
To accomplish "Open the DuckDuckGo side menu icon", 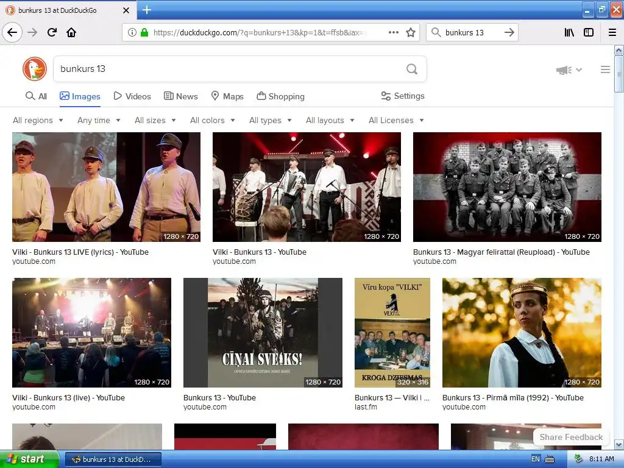I will click(x=605, y=69).
